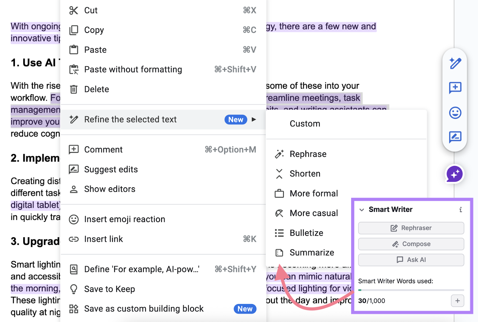Image resolution: width=478 pixels, height=322 pixels.
Task: Choose Shorten from the refine submenu
Action: (305, 174)
